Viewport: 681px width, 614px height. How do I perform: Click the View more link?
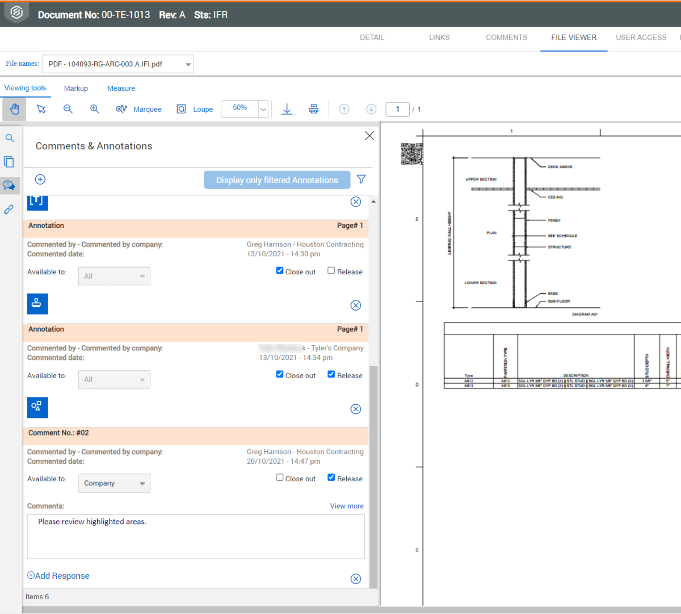[x=347, y=506]
